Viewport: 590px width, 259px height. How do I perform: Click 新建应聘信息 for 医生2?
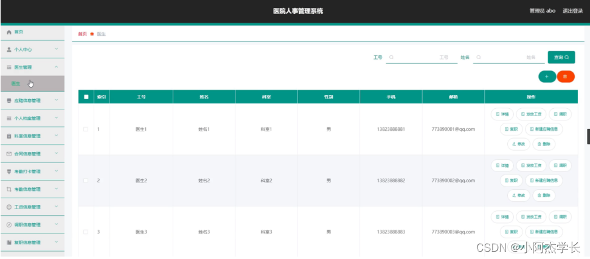point(544,181)
